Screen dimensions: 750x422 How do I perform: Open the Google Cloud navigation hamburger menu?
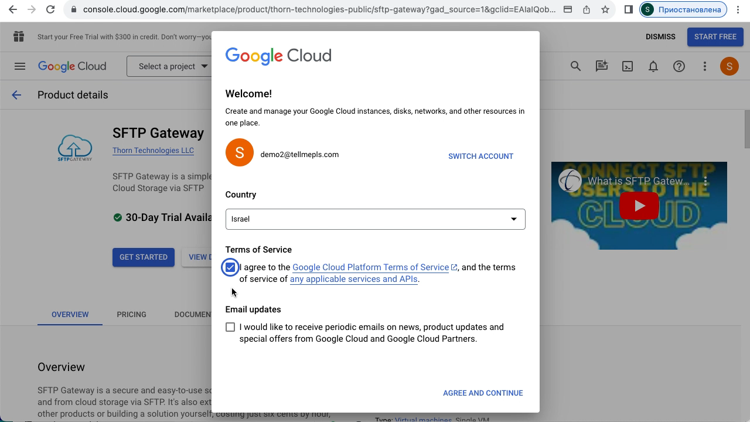(20, 66)
